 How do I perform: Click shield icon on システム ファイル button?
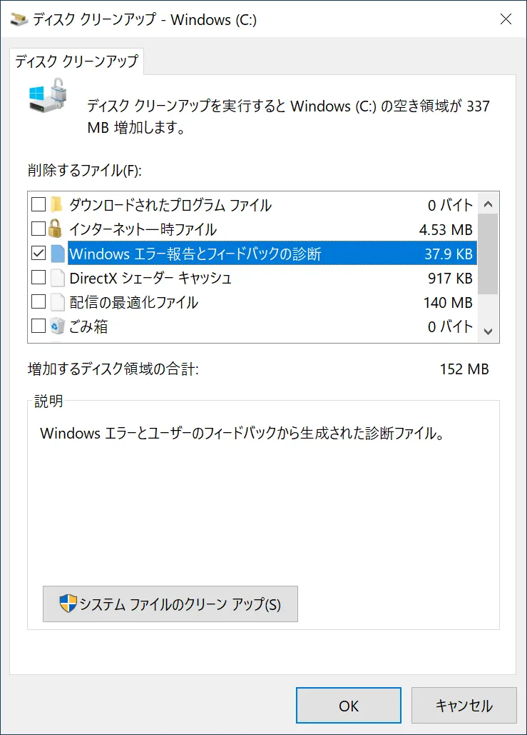[68, 604]
